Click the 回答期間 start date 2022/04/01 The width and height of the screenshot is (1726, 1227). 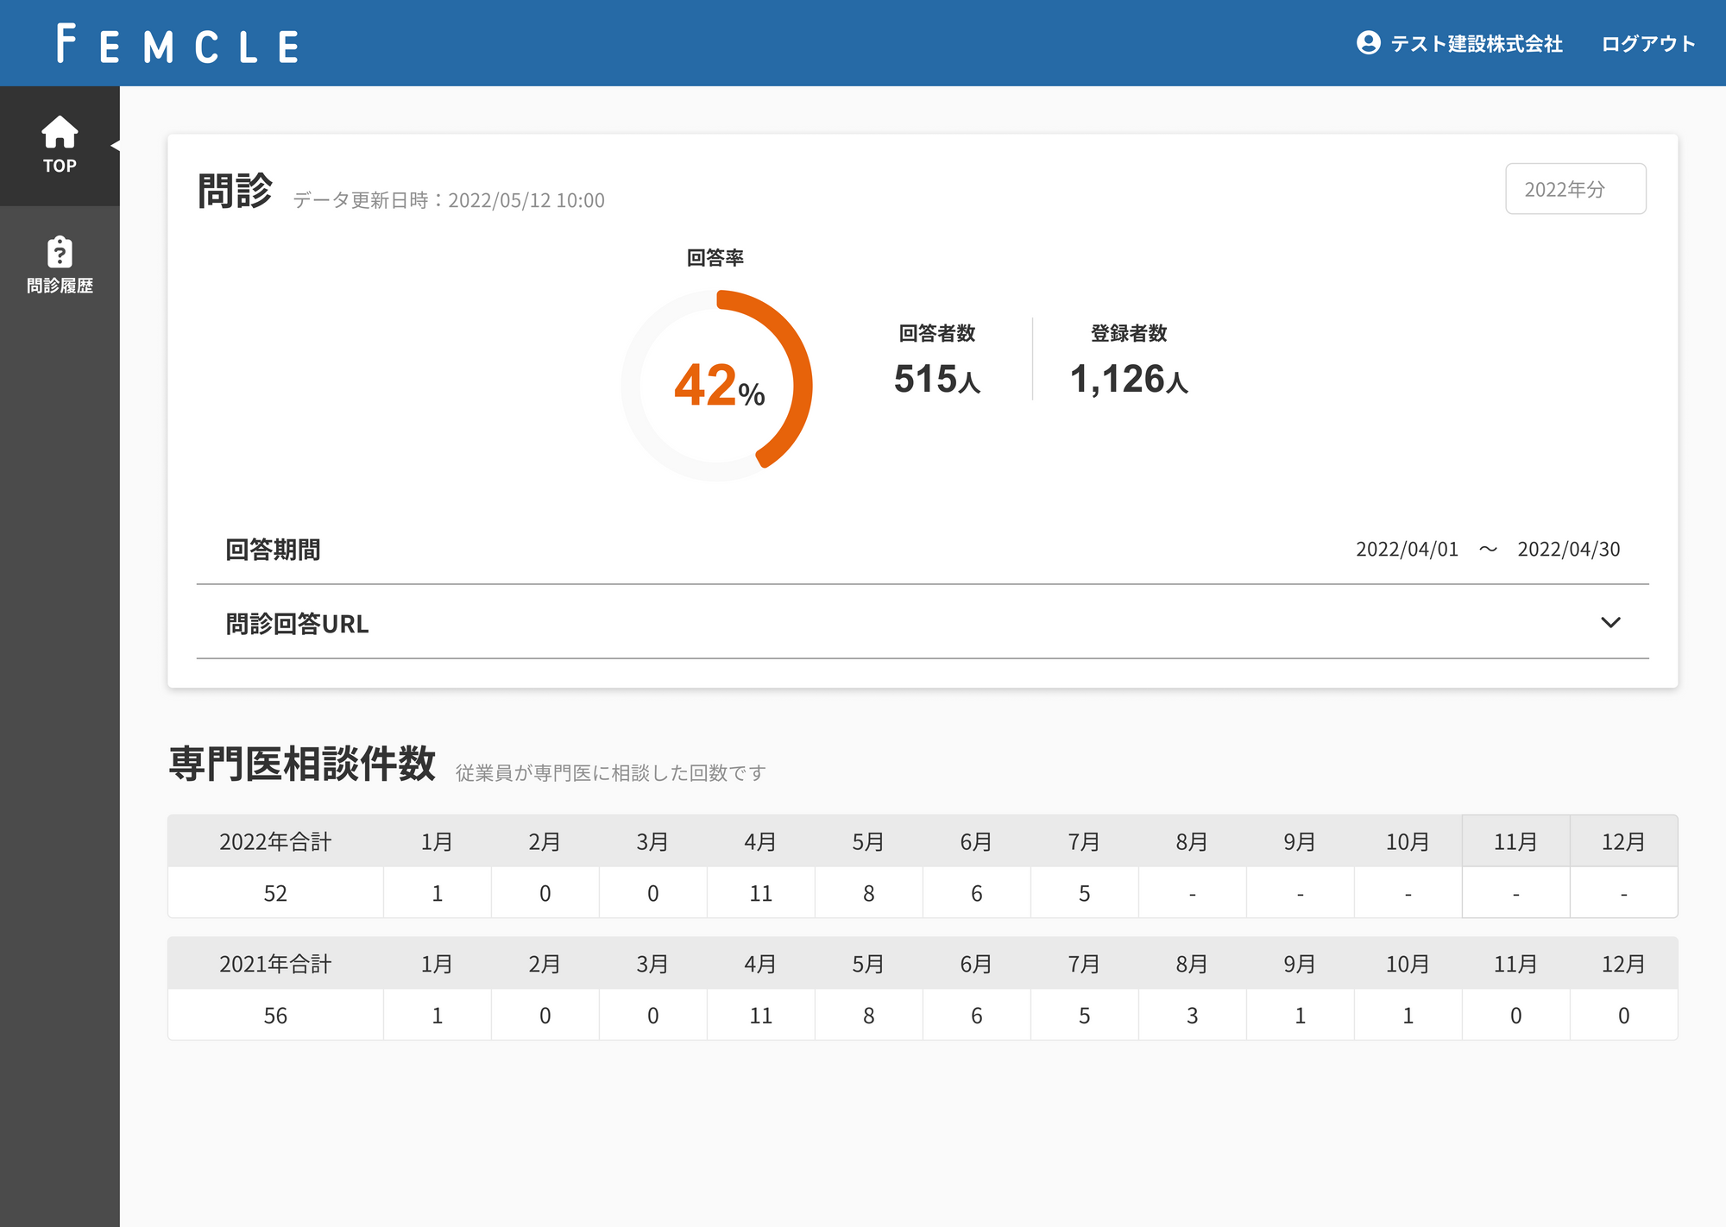pos(1407,550)
